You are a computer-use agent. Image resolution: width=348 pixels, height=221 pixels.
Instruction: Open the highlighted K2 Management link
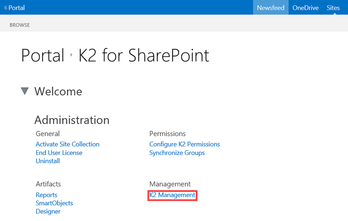coord(172,195)
